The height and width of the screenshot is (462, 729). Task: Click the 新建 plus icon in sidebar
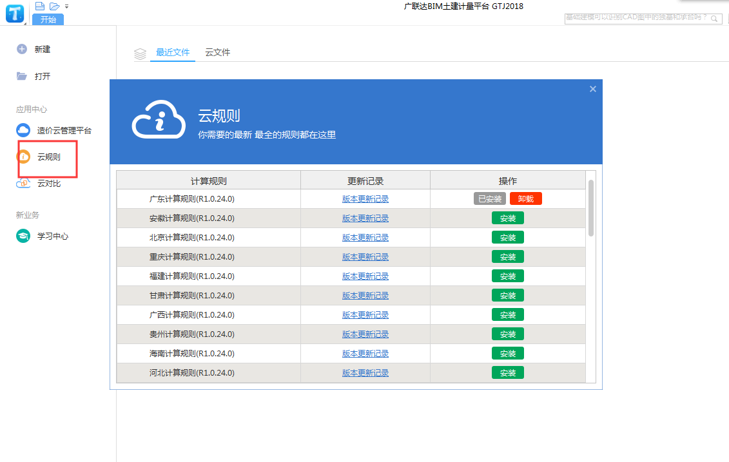[x=22, y=49]
